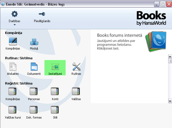
Task: Open Kompānijas pen icon under Kompānija
Action: point(13,41)
